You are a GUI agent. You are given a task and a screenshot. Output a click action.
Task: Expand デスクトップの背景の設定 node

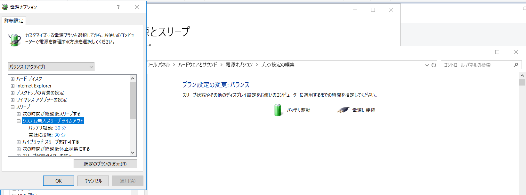tap(12, 93)
